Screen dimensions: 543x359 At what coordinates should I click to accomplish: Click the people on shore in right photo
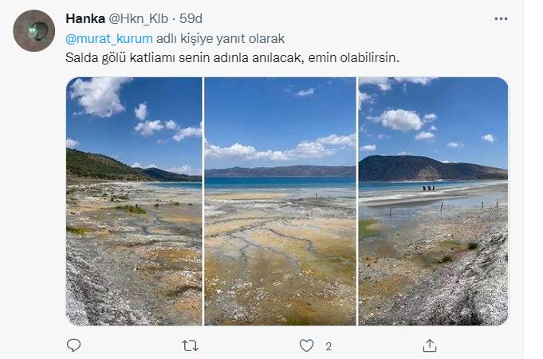pos(429,188)
